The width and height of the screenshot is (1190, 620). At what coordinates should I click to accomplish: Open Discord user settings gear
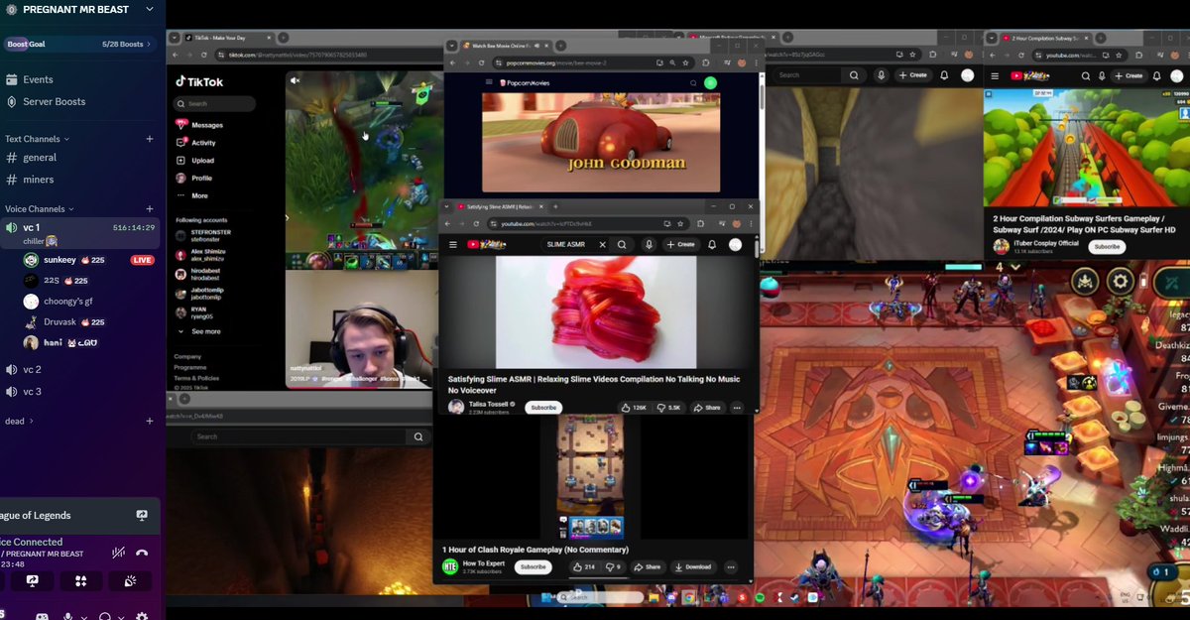142,616
